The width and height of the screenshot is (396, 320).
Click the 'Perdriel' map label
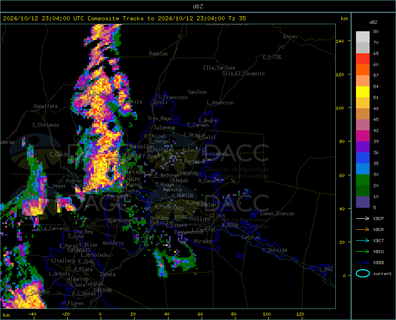pyautogui.click(x=118, y=196)
